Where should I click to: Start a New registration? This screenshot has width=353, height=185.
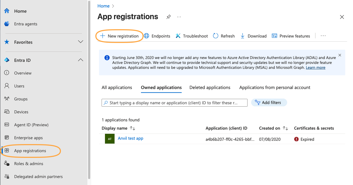click(119, 36)
